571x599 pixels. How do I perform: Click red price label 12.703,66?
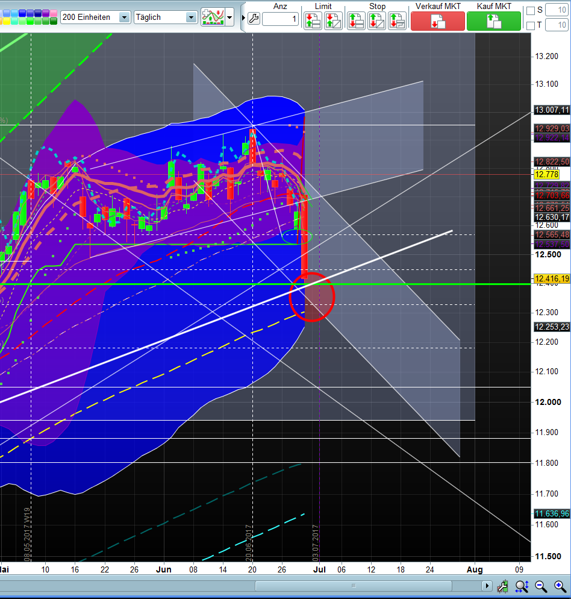point(552,196)
